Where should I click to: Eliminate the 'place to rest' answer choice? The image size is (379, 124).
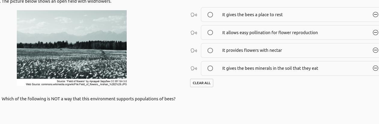click(375, 15)
